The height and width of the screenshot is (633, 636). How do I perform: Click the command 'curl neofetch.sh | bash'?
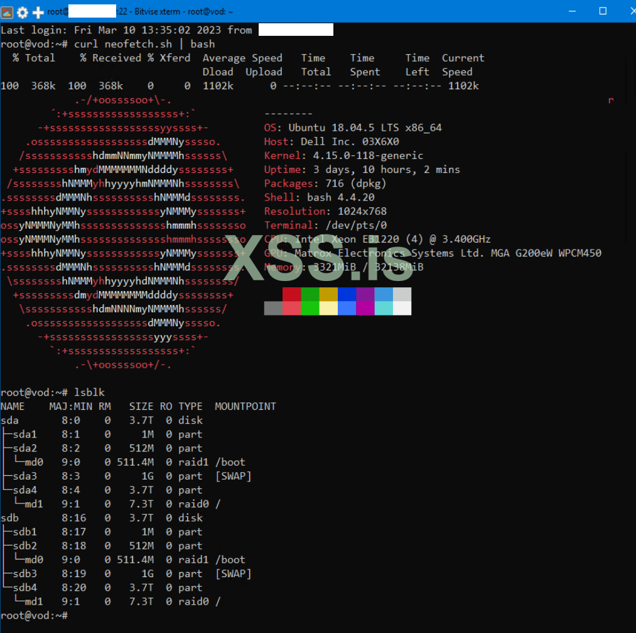144,44
